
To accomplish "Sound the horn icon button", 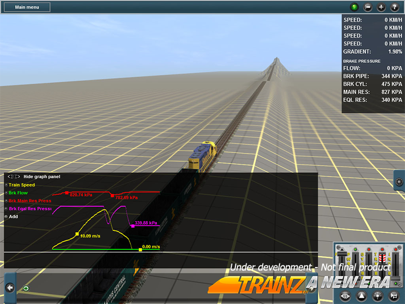I will coord(394,296).
